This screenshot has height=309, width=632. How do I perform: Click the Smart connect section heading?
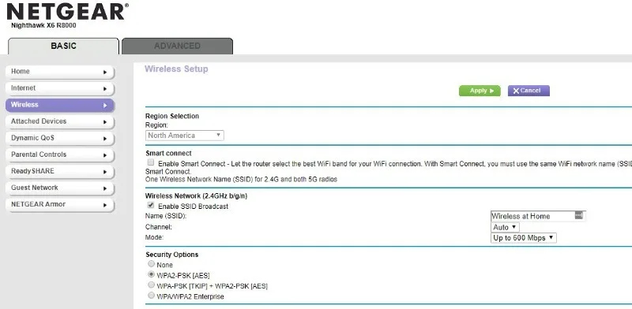[x=168, y=153]
